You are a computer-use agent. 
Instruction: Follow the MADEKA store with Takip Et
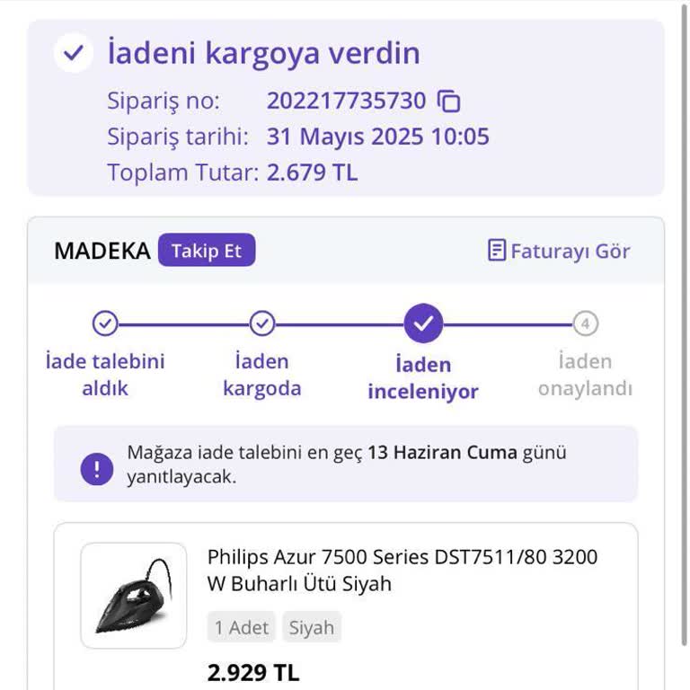click(x=207, y=251)
